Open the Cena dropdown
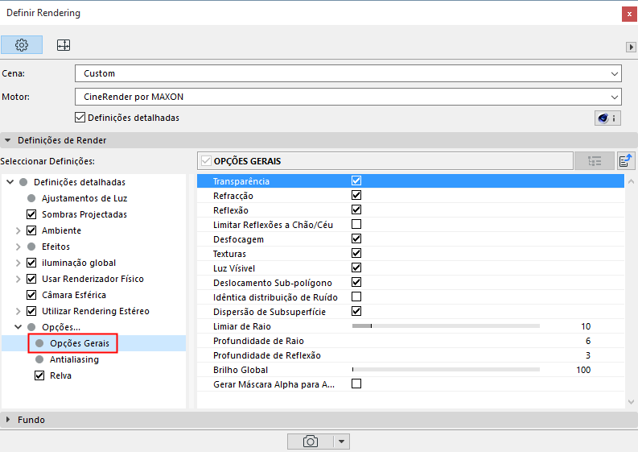This screenshot has width=638, height=452. 348,73
